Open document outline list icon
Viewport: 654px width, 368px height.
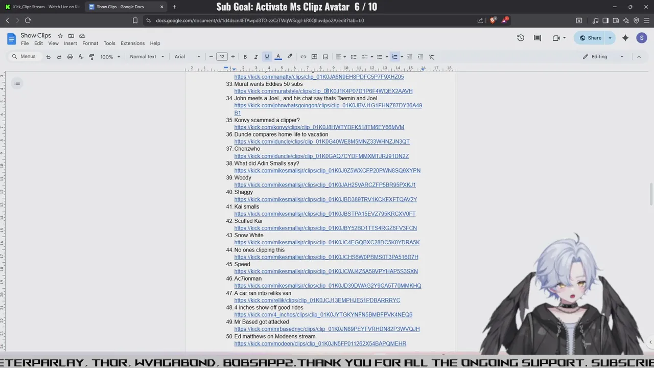tap(17, 83)
